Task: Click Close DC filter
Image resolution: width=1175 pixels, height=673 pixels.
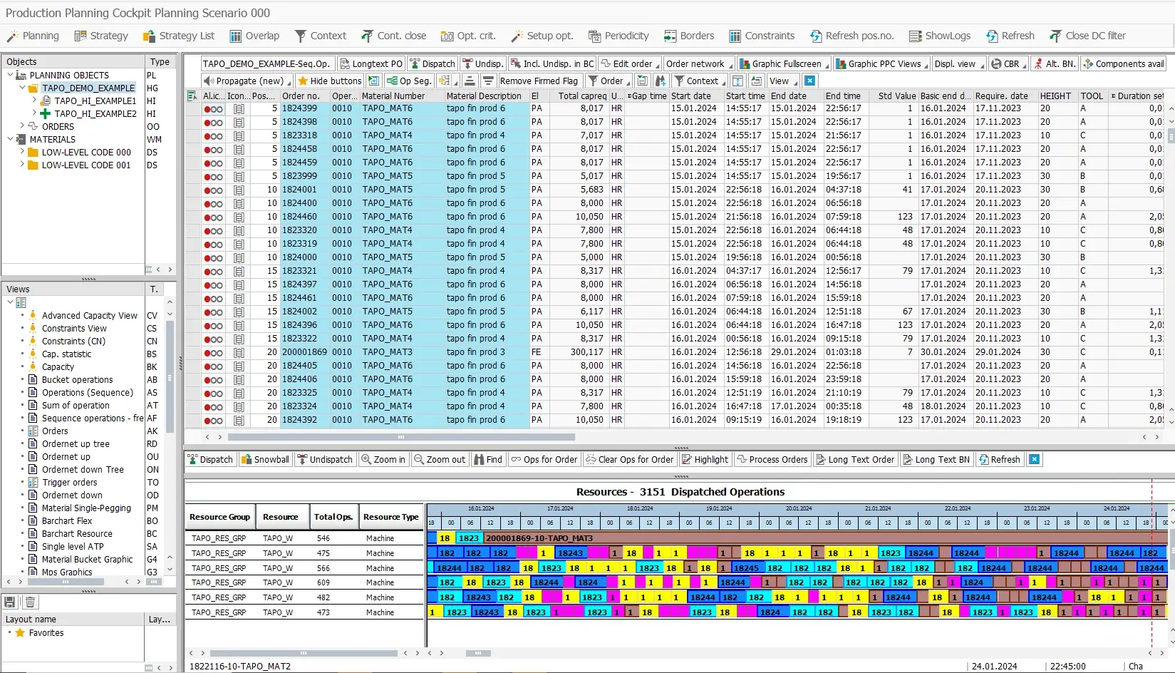Action: click(1087, 36)
